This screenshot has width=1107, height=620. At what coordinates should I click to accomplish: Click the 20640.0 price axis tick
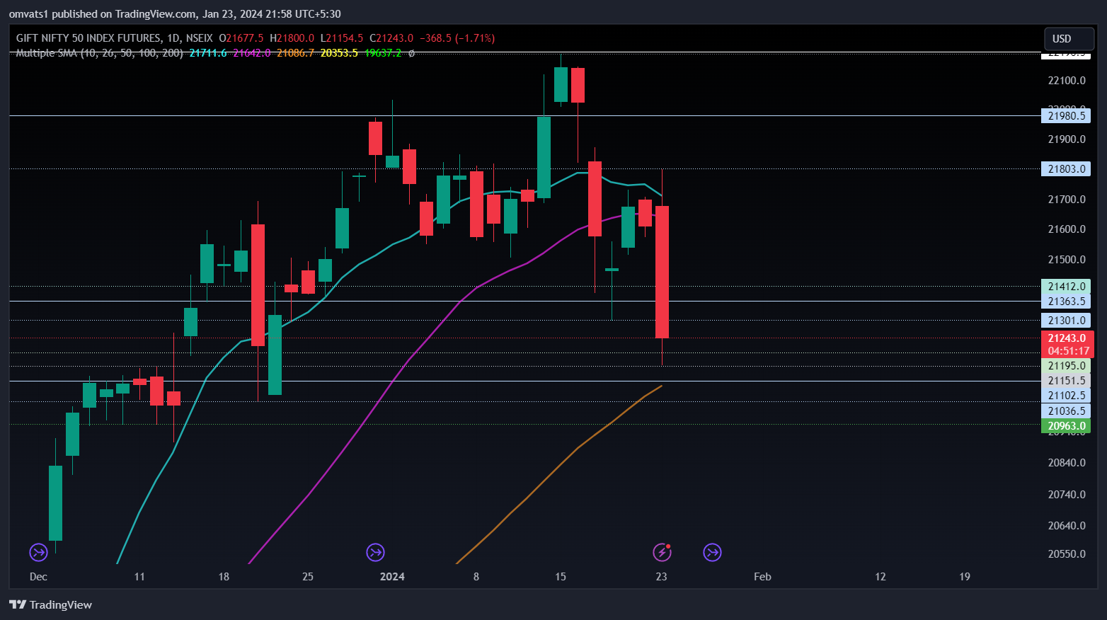point(1066,526)
